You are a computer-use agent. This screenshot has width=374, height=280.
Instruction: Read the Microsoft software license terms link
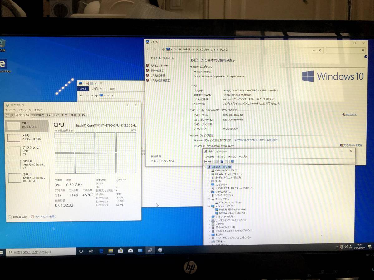[x=256, y=140]
